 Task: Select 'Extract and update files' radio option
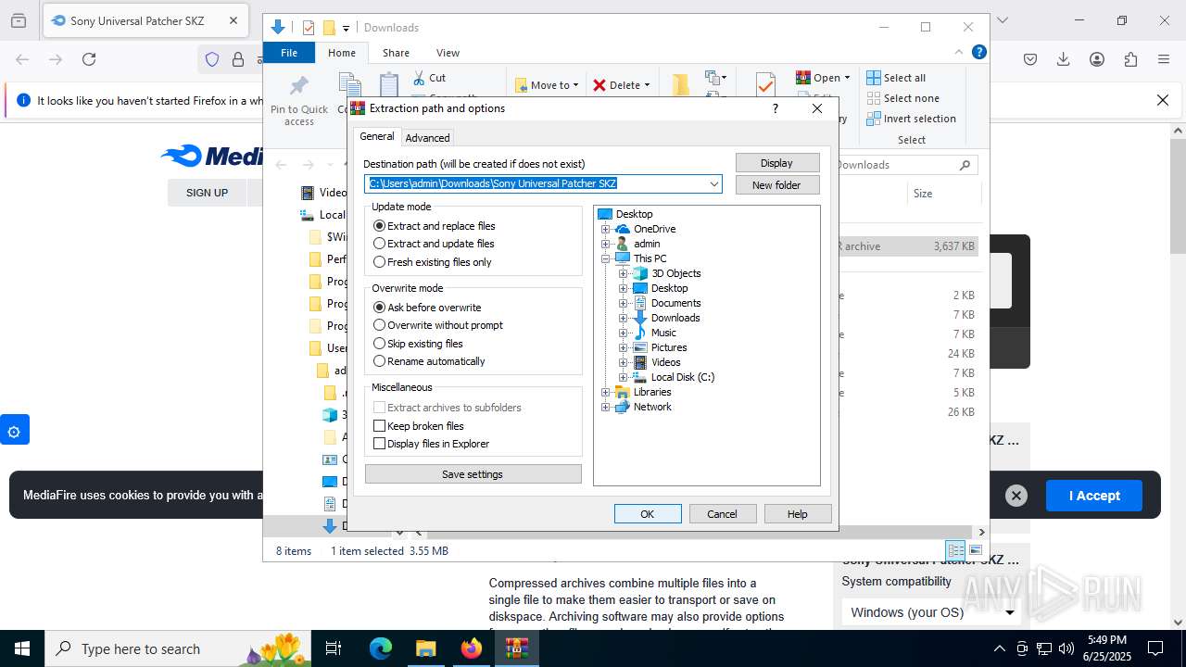379,244
